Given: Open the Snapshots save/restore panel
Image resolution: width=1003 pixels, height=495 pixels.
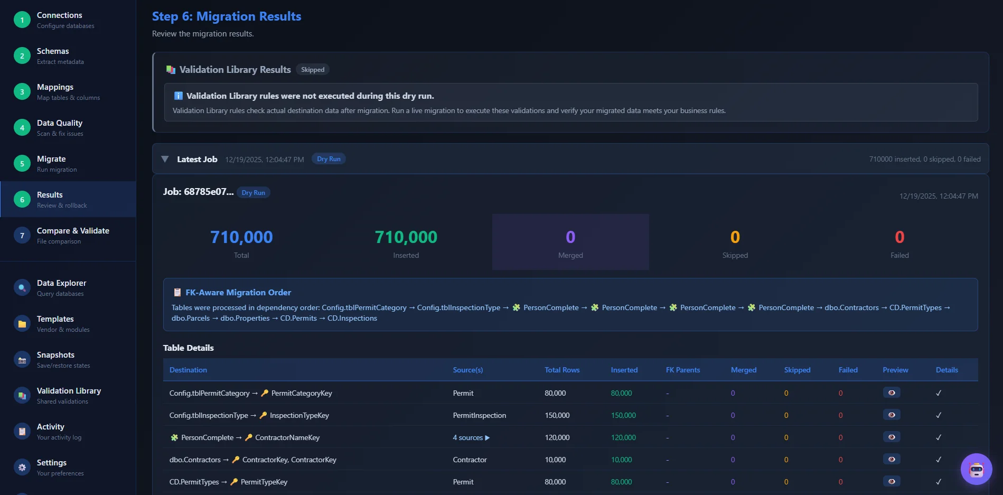Looking at the screenshot, I should click(21, 359).
